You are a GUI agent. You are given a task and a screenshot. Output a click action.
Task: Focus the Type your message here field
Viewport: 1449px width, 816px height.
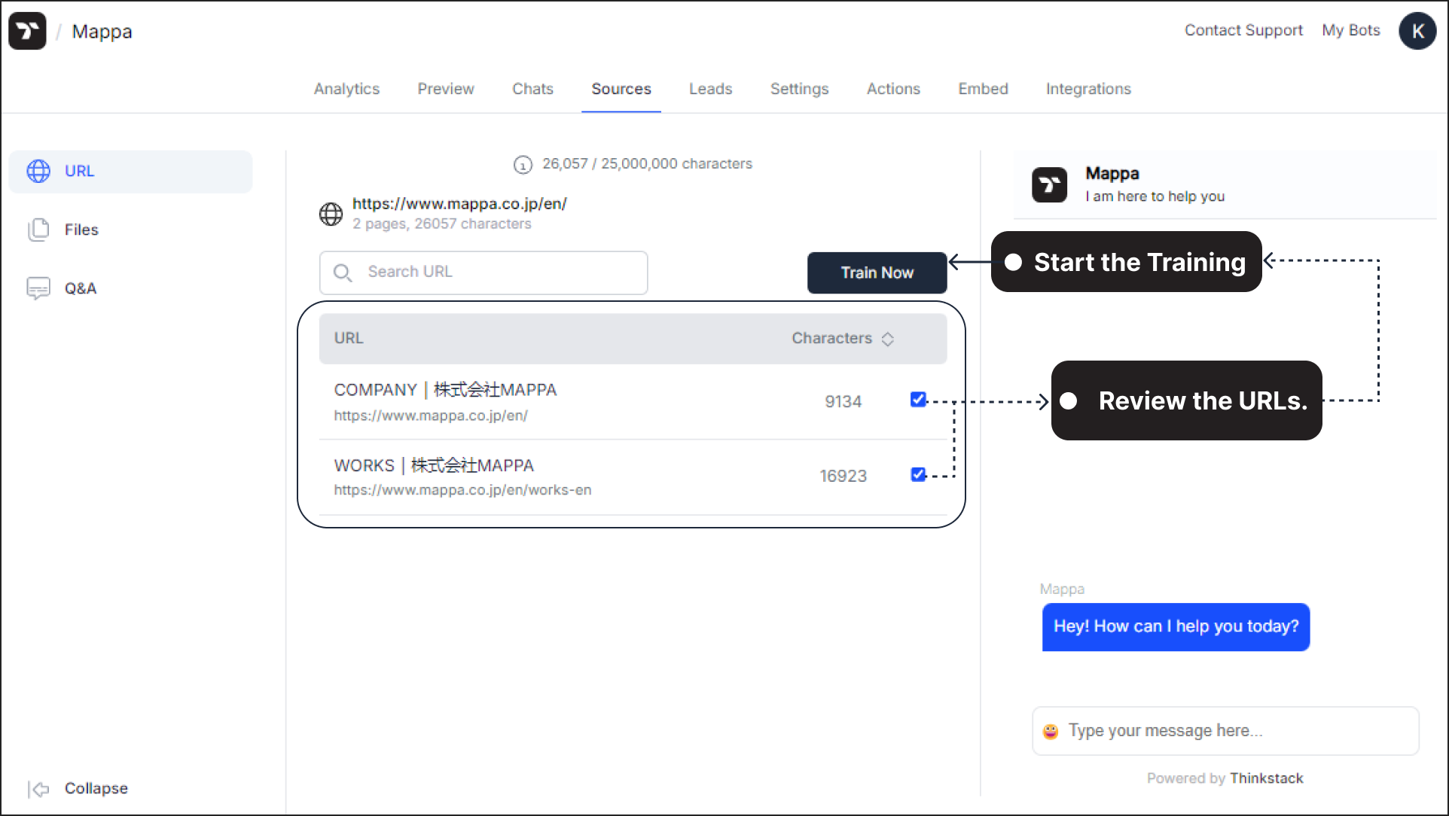click(1225, 731)
